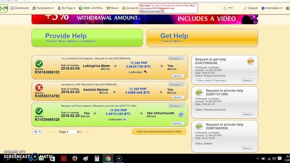Show hidden system tray icons
290x163 pixels.
click(258, 158)
